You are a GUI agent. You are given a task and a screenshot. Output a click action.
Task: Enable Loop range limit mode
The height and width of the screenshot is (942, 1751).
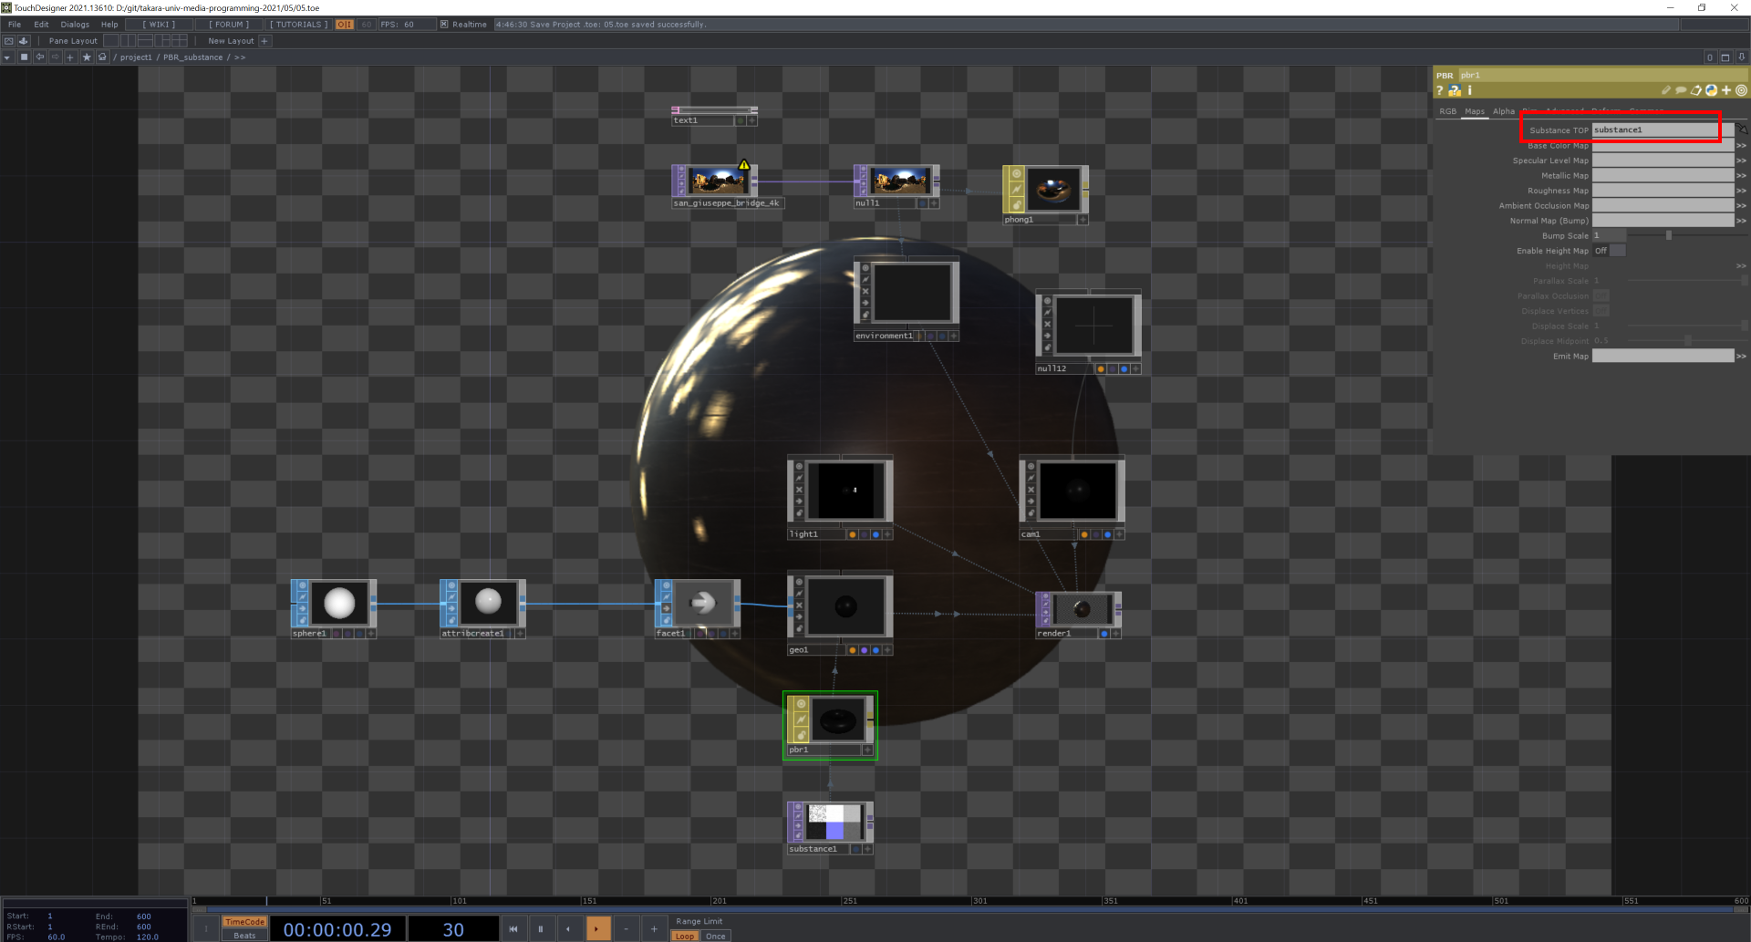(685, 937)
